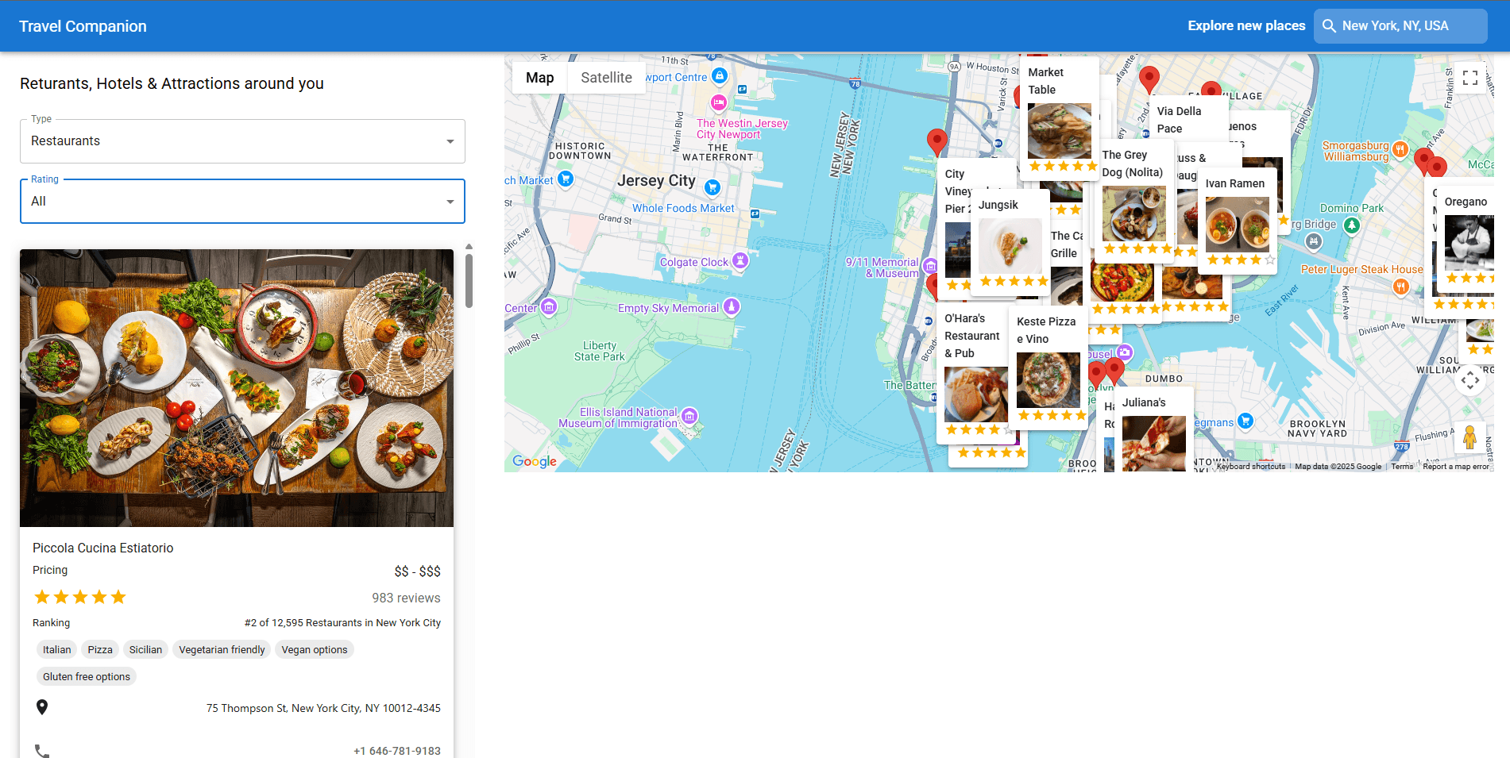The width and height of the screenshot is (1510, 758).
Task: Open the Ivan Ramen map card
Action: [x=1237, y=221]
